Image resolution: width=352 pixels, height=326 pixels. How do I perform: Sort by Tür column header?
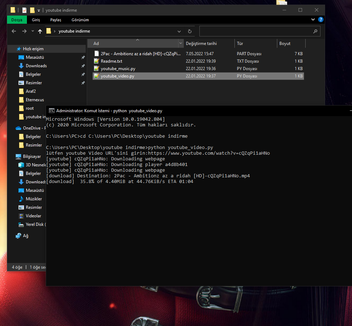(x=256, y=43)
